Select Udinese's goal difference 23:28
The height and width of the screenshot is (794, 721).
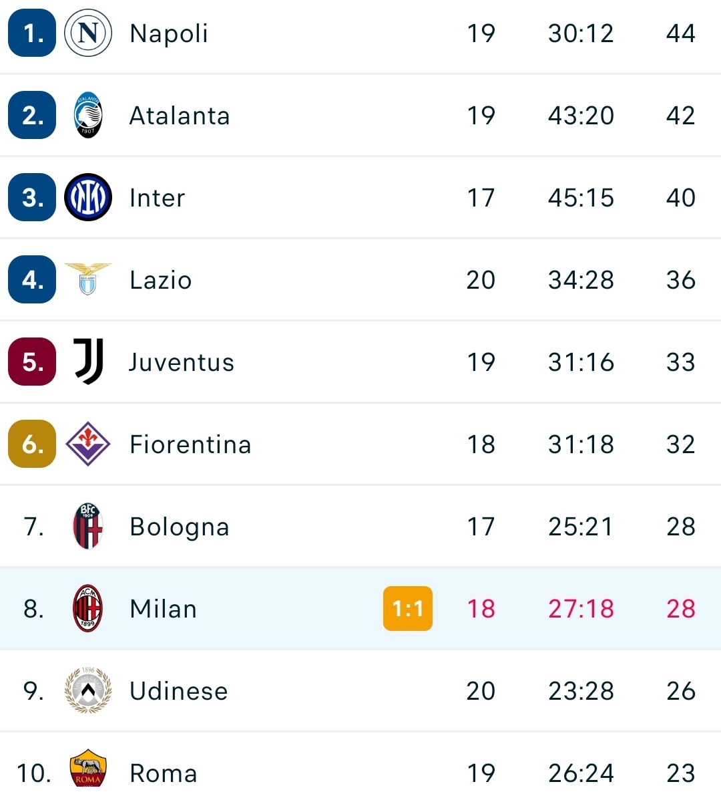[580, 690]
